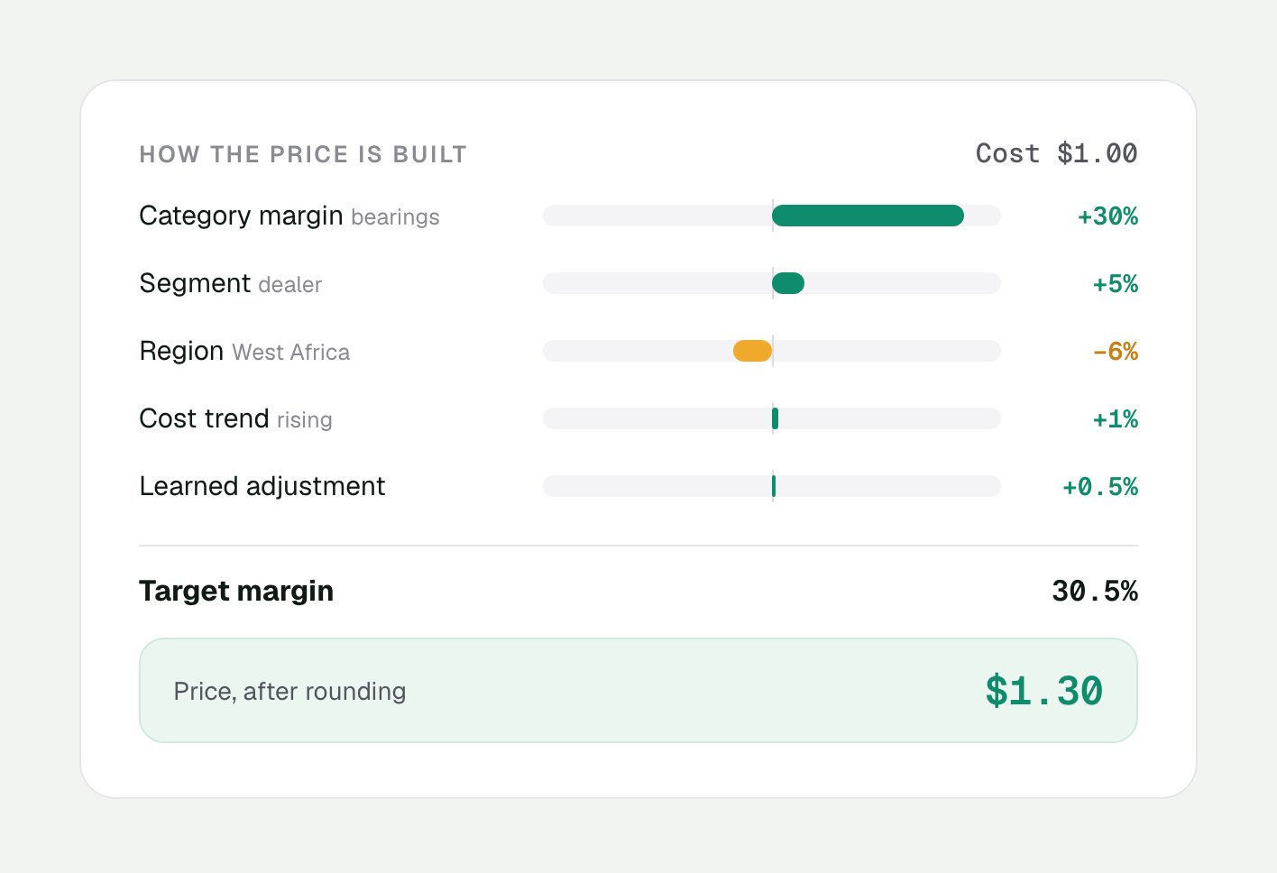
Task: Select the Cost trend label
Action: point(204,418)
